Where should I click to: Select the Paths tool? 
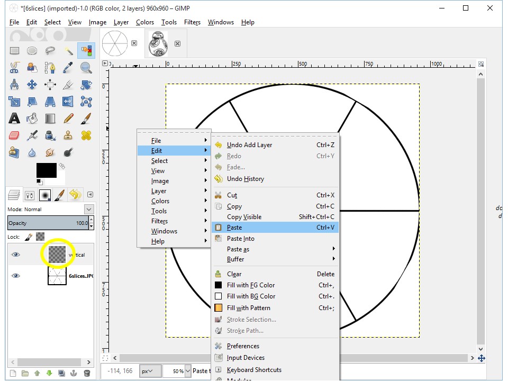pos(50,67)
